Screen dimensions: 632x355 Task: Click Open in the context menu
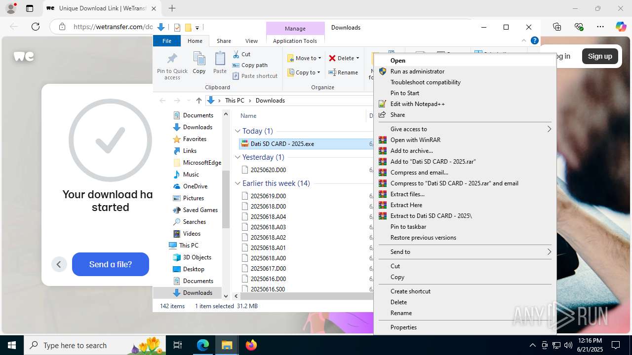coord(465,61)
